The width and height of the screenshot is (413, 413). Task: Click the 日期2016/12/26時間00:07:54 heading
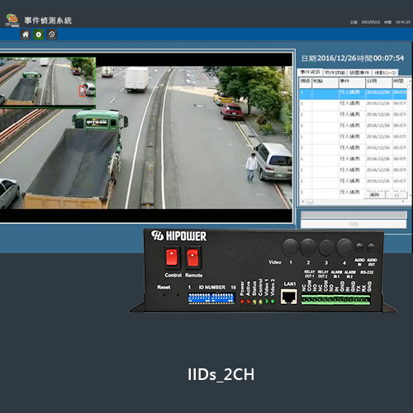[x=353, y=59]
